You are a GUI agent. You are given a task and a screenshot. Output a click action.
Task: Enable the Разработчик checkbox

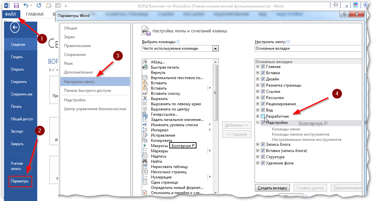click(x=263, y=116)
